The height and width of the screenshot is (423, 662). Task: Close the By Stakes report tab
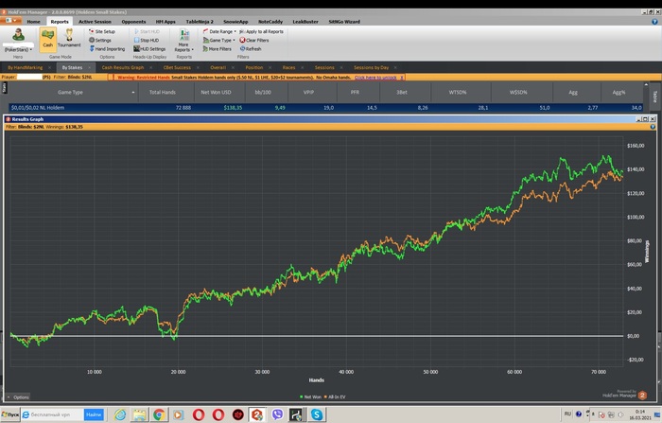click(x=90, y=67)
